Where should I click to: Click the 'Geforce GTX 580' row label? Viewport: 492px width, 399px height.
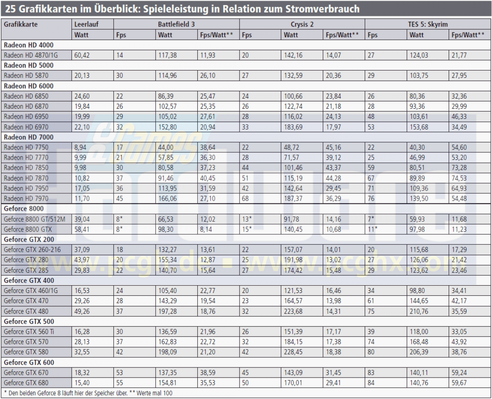pyautogui.click(x=26, y=352)
